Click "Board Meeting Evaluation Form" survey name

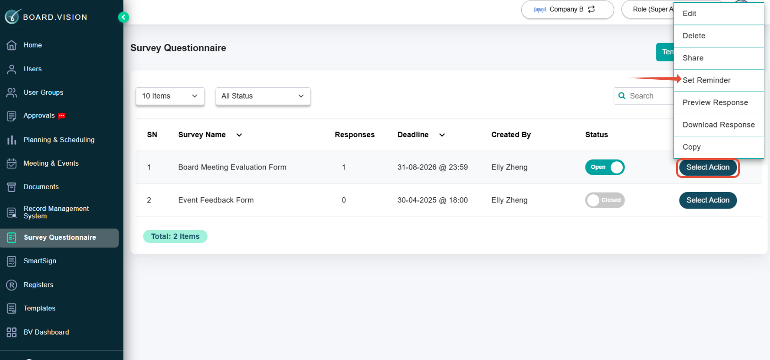(232, 167)
